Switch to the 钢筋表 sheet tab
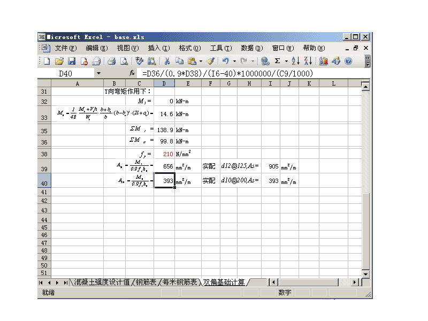 [146, 282]
